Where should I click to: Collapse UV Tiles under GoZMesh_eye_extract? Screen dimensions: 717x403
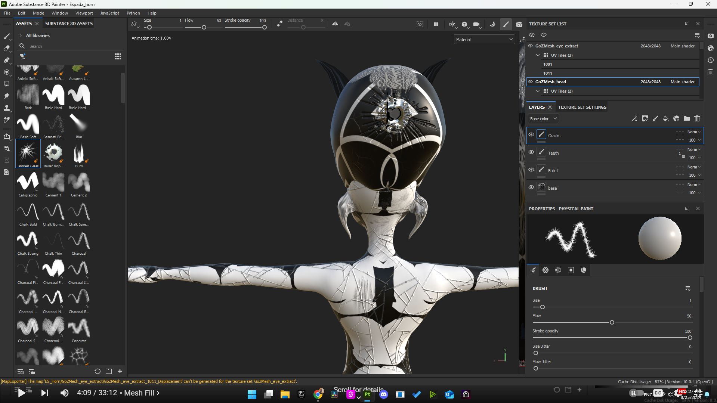[538, 55]
